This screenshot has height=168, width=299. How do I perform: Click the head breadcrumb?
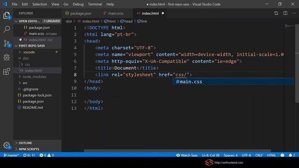tap(127, 21)
